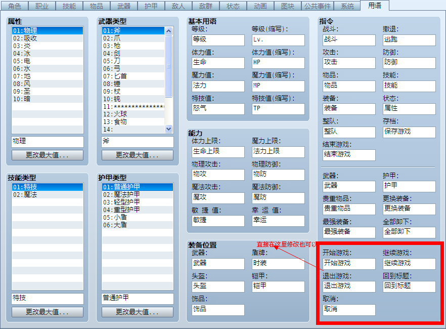Click the 贵重物品 term field
The image size is (446, 329).
point(349,209)
